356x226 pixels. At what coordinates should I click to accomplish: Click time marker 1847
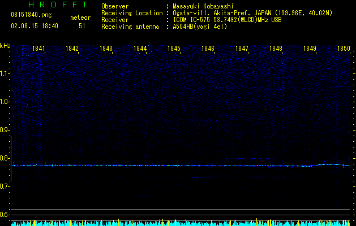242,49
